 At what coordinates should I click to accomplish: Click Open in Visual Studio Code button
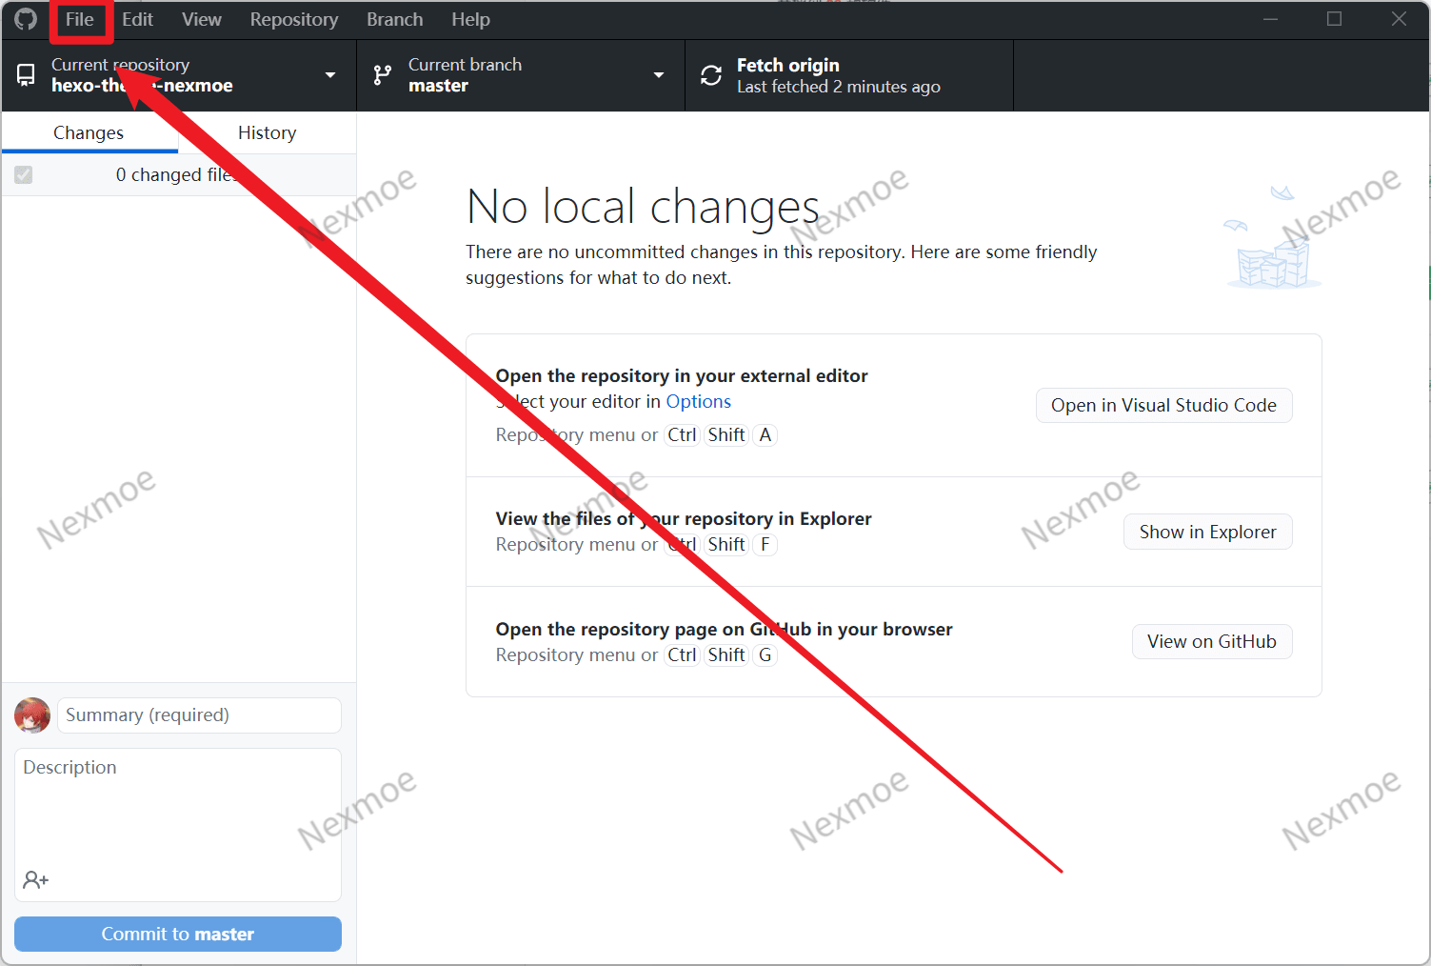coord(1163,406)
